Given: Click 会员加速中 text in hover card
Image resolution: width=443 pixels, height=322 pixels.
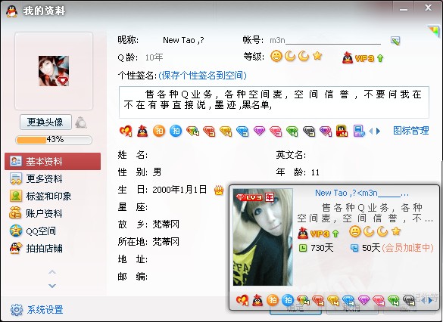Looking at the screenshot, I should (x=407, y=248).
